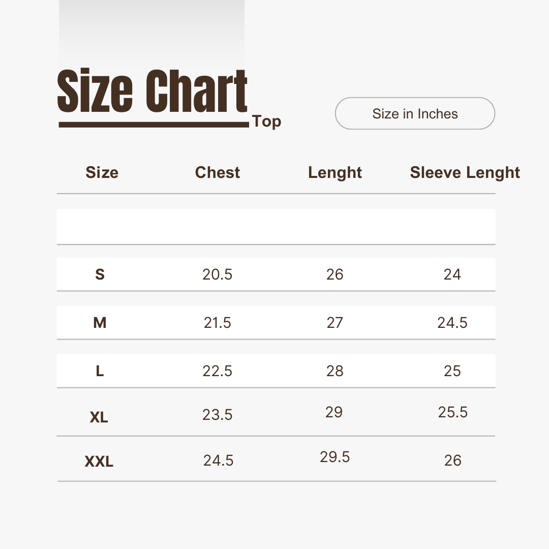549x549 pixels.
Task: Select the M size row label
Action: [100, 322]
